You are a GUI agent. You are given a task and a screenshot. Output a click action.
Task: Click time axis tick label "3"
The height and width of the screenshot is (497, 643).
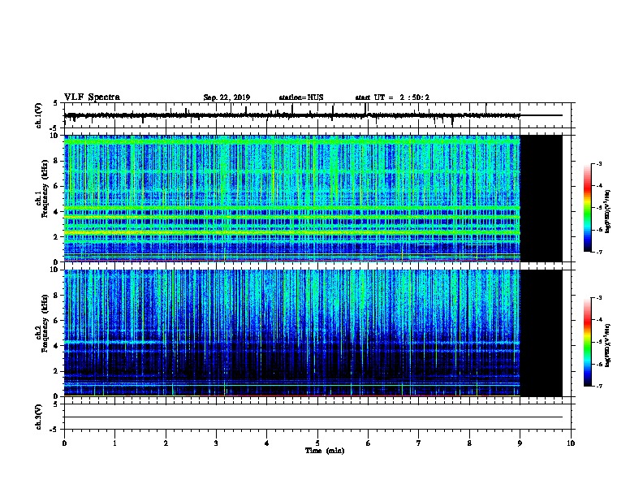pos(216,443)
